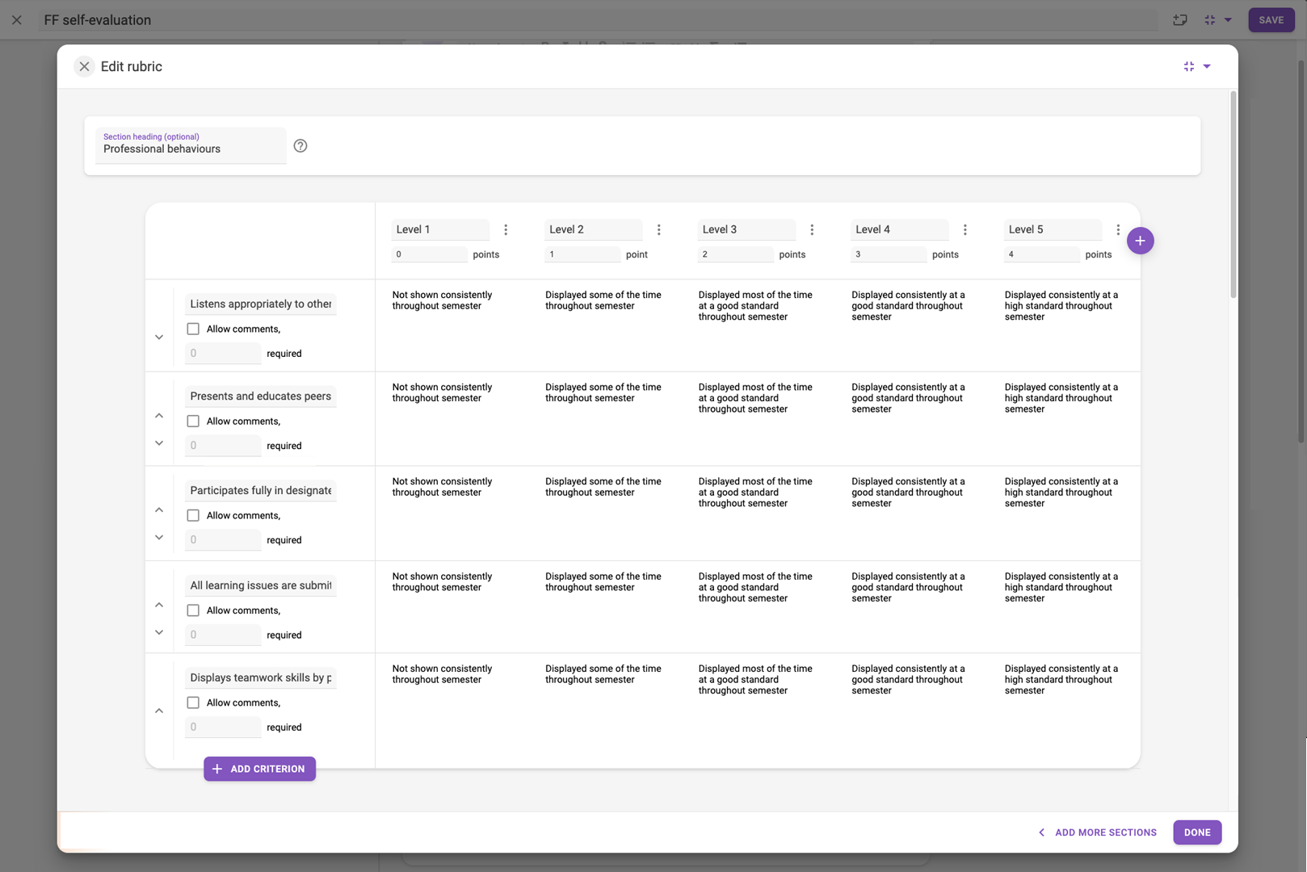Move 'Participates fully' criterion down
The width and height of the screenshot is (1307, 872).
[x=159, y=538]
